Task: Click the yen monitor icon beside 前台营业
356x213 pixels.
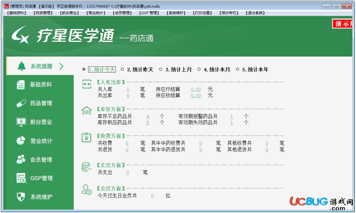Action: point(21,122)
